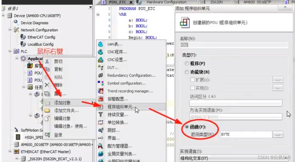Close the POU_ETC tab
This screenshot has width=295, height=162.
131,2
